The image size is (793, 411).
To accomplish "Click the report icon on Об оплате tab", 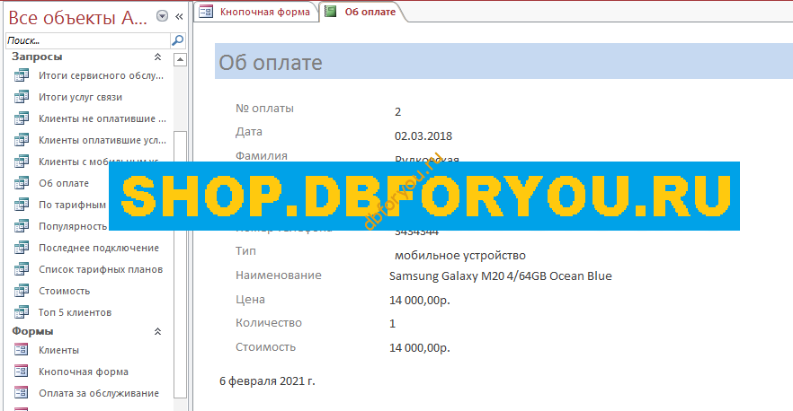I will [x=331, y=12].
